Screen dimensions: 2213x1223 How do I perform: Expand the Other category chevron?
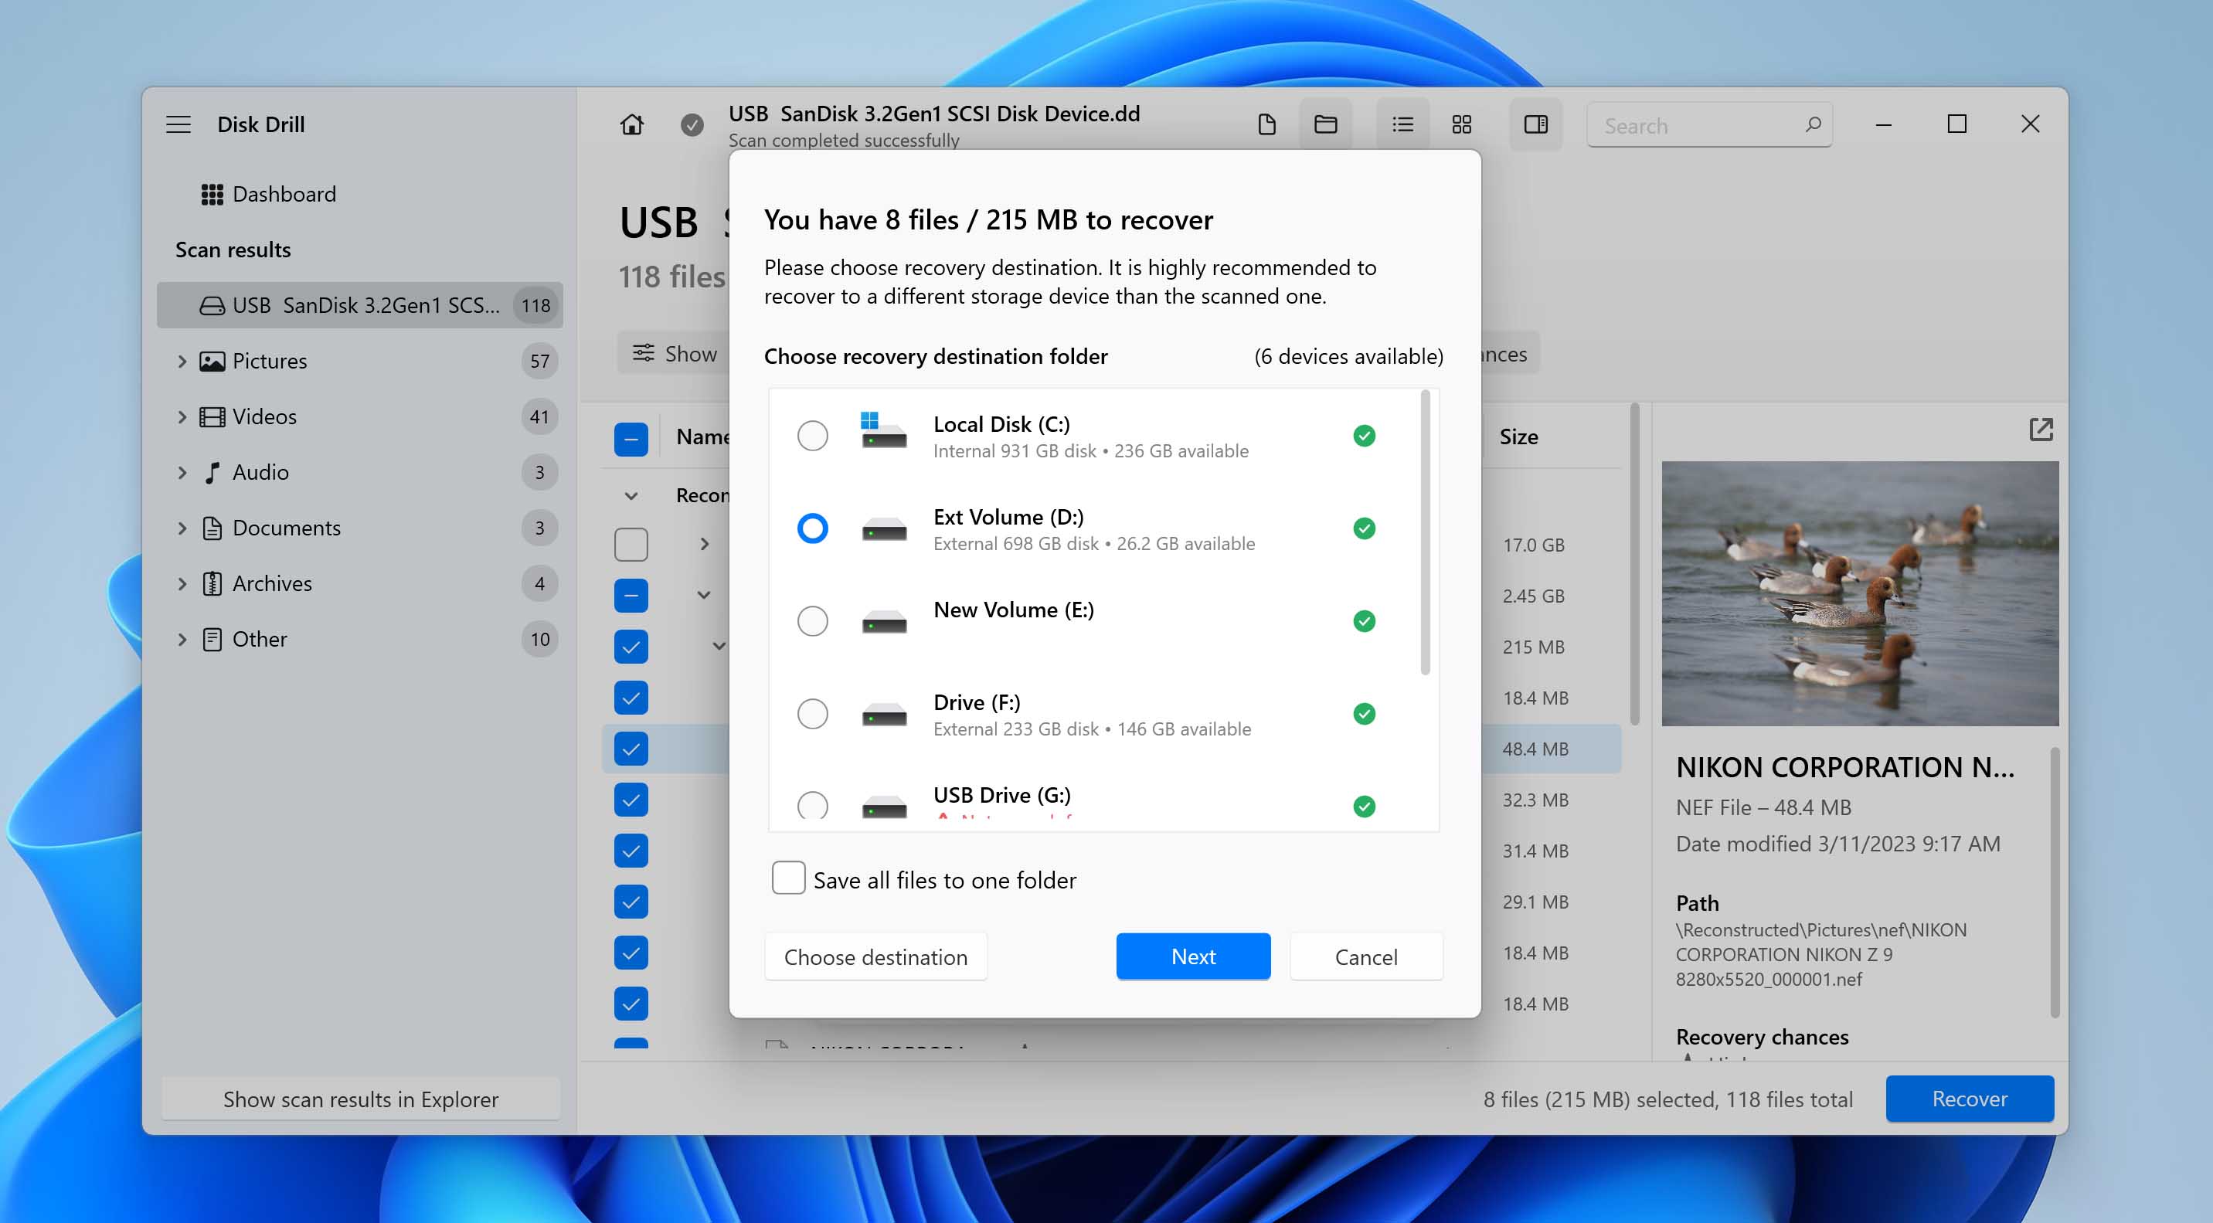tap(182, 640)
